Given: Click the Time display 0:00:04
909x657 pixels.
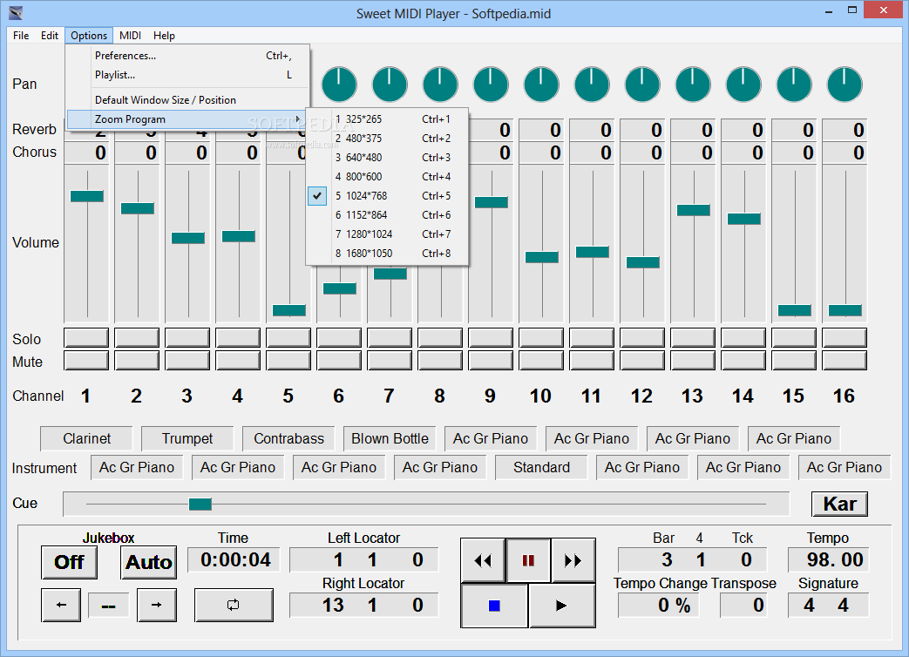Looking at the screenshot, I should [234, 559].
